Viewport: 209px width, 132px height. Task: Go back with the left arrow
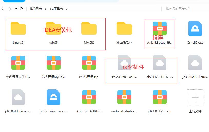tap(2, 9)
